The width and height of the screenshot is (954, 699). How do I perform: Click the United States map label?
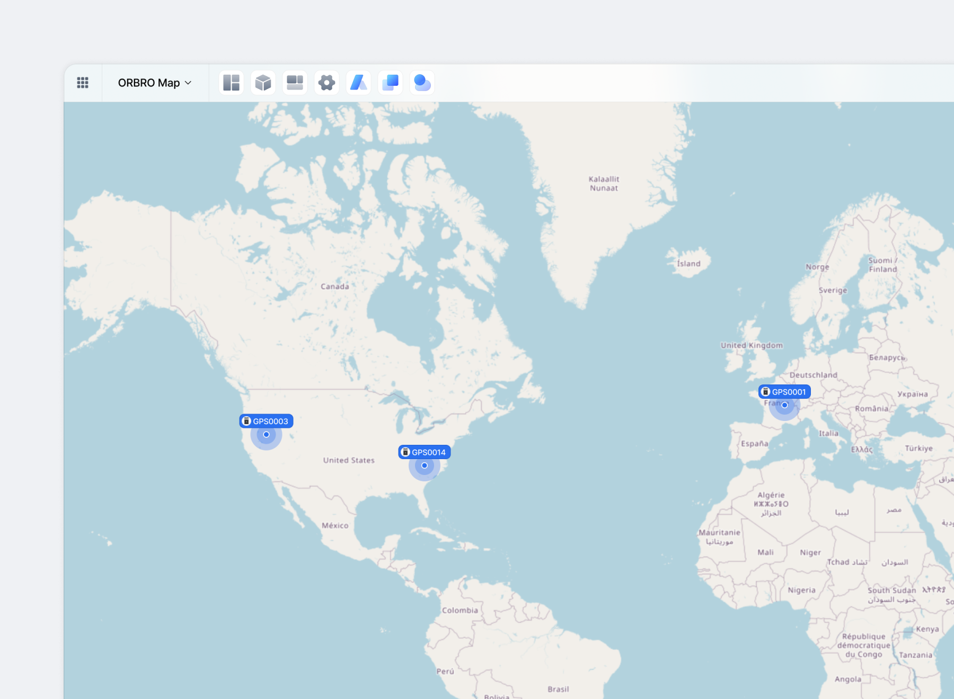point(349,460)
